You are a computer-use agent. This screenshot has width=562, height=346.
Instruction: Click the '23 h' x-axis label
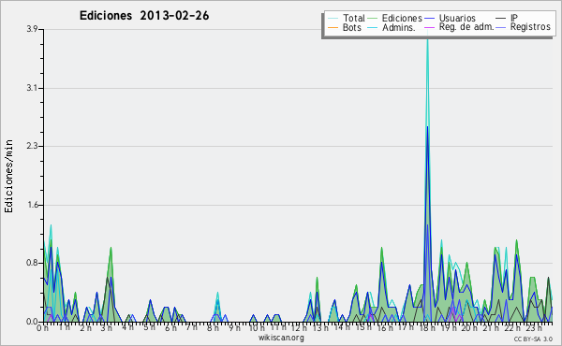[x=533, y=328]
